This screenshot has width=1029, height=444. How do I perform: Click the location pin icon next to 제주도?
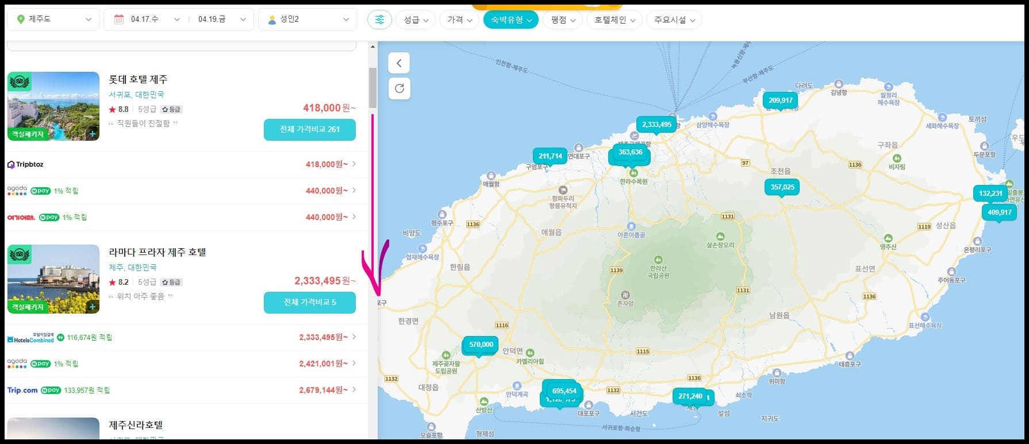click(x=21, y=20)
